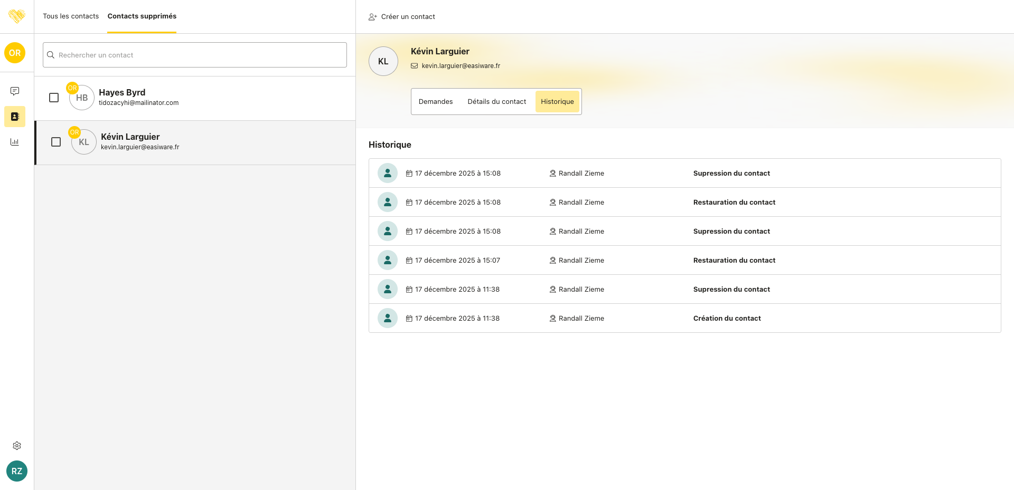The width and height of the screenshot is (1014, 490).
Task: Open the Demandes tab
Action: (x=435, y=102)
